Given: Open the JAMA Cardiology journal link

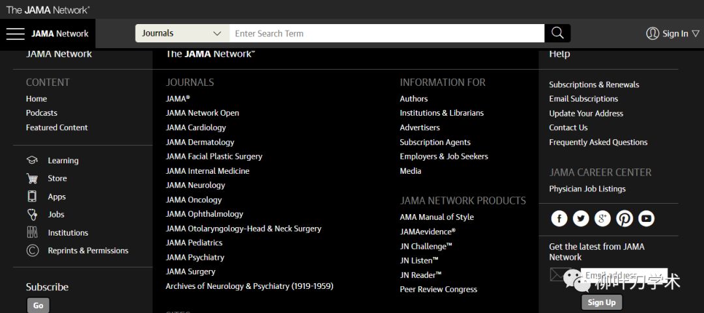Looking at the screenshot, I should click(196, 128).
